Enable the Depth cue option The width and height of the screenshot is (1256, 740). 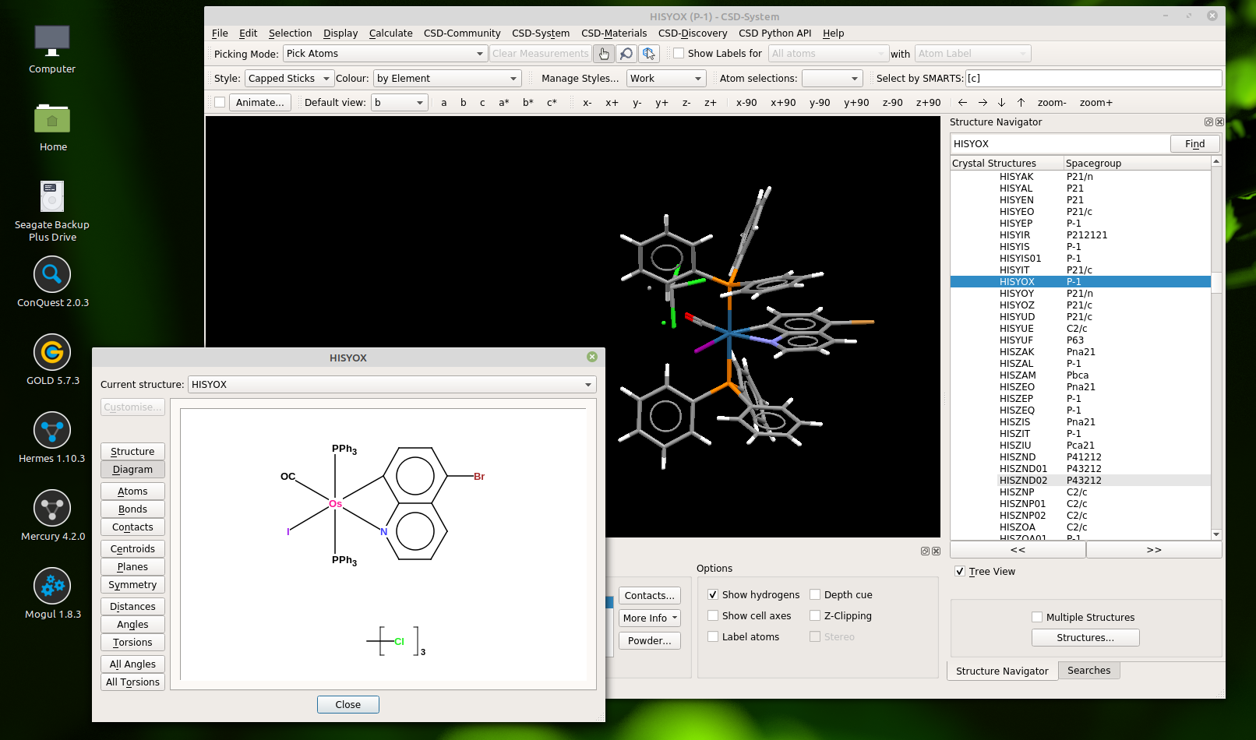(x=815, y=595)
